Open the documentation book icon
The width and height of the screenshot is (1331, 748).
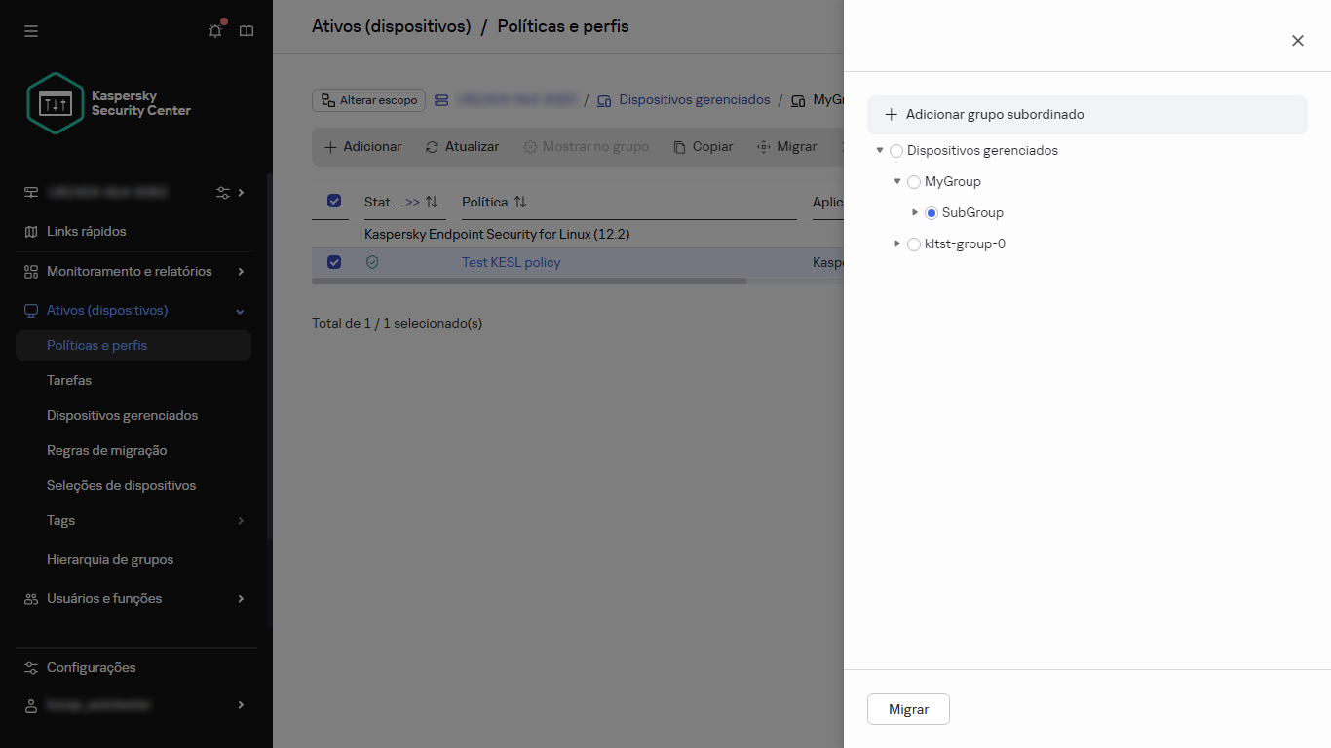tap(247, 31)
